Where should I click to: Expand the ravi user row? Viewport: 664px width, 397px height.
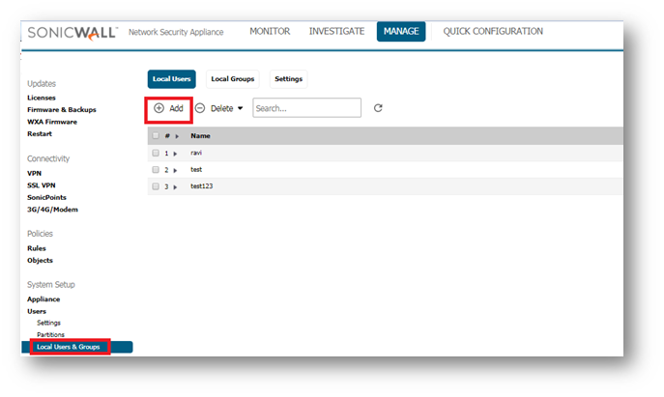(175, 154)
